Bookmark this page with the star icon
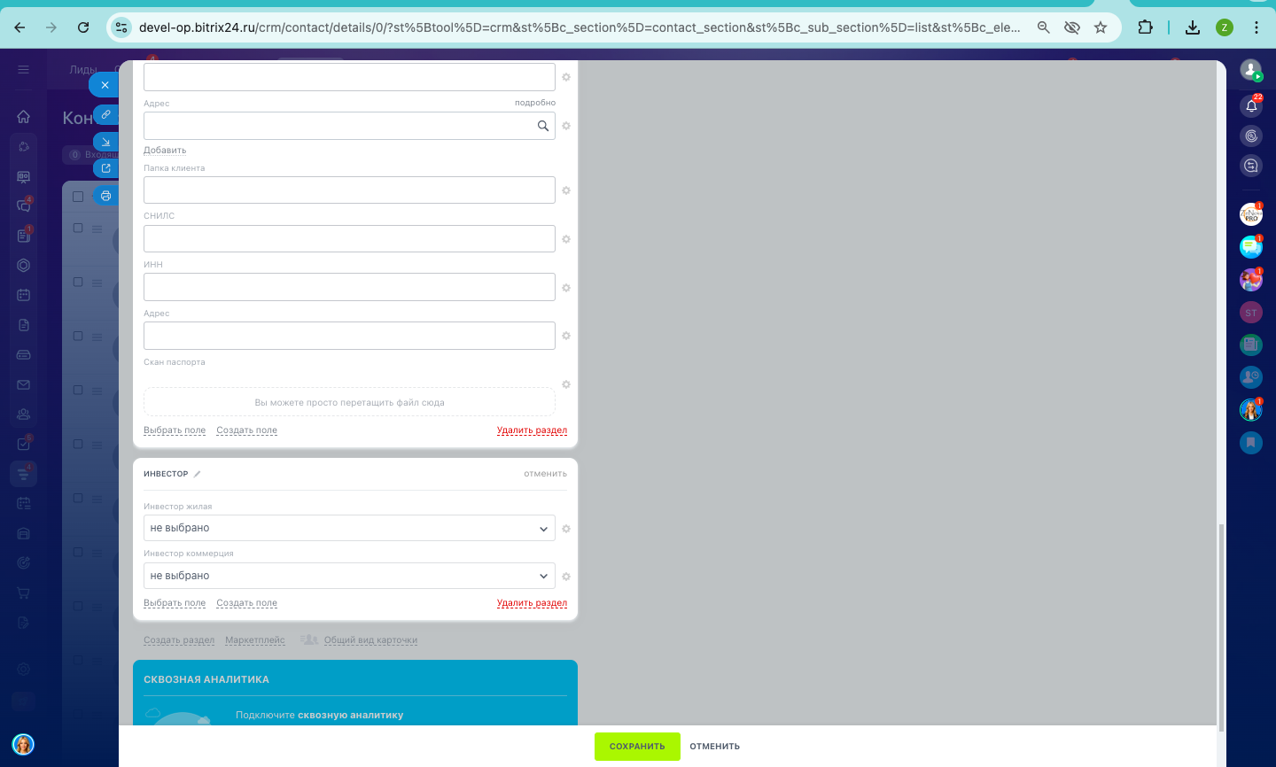This screenshot has width=1276, height=767. pyautogui.click(x=1101, y=27)
